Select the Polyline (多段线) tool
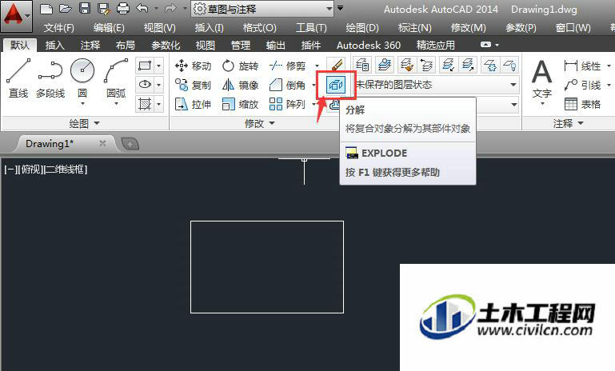 coord(50,78)
